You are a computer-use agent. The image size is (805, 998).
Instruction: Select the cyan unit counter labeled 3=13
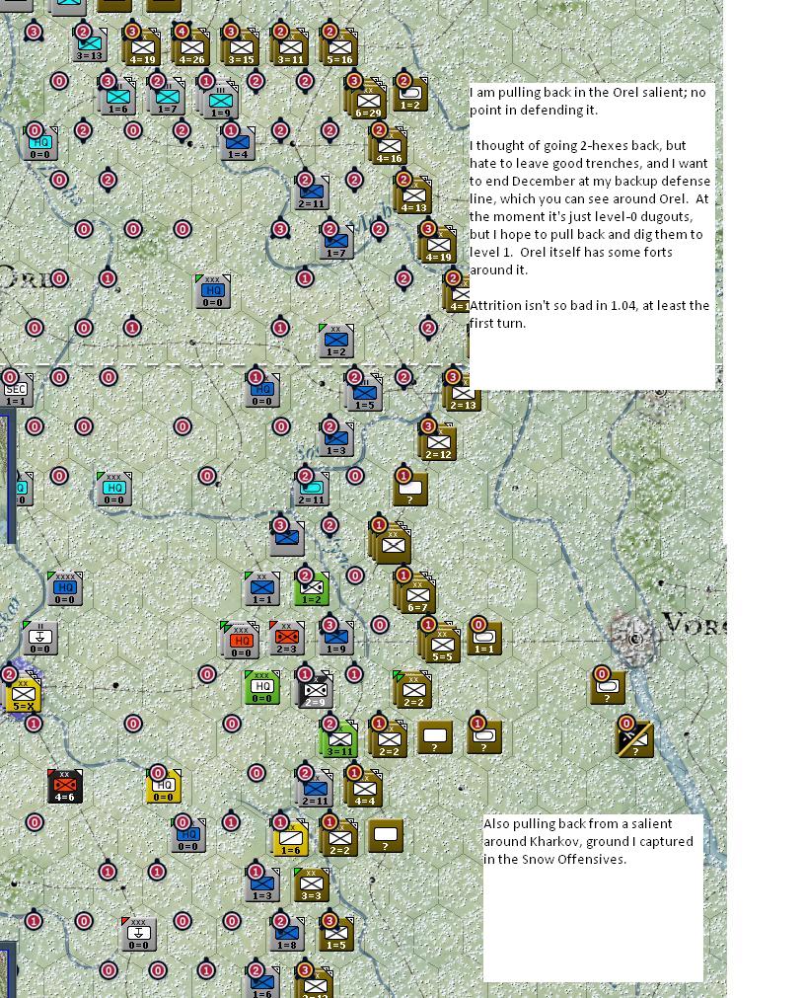pos(90,45)
